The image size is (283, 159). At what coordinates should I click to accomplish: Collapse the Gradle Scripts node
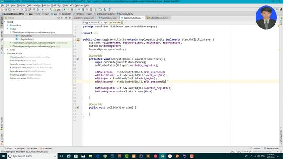pos(5,53)
